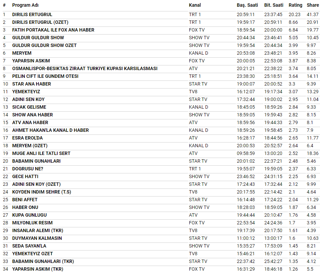This screenshot has width=320, height=273.
Task: Click the Rating column header
Action: tap(295, 5)
